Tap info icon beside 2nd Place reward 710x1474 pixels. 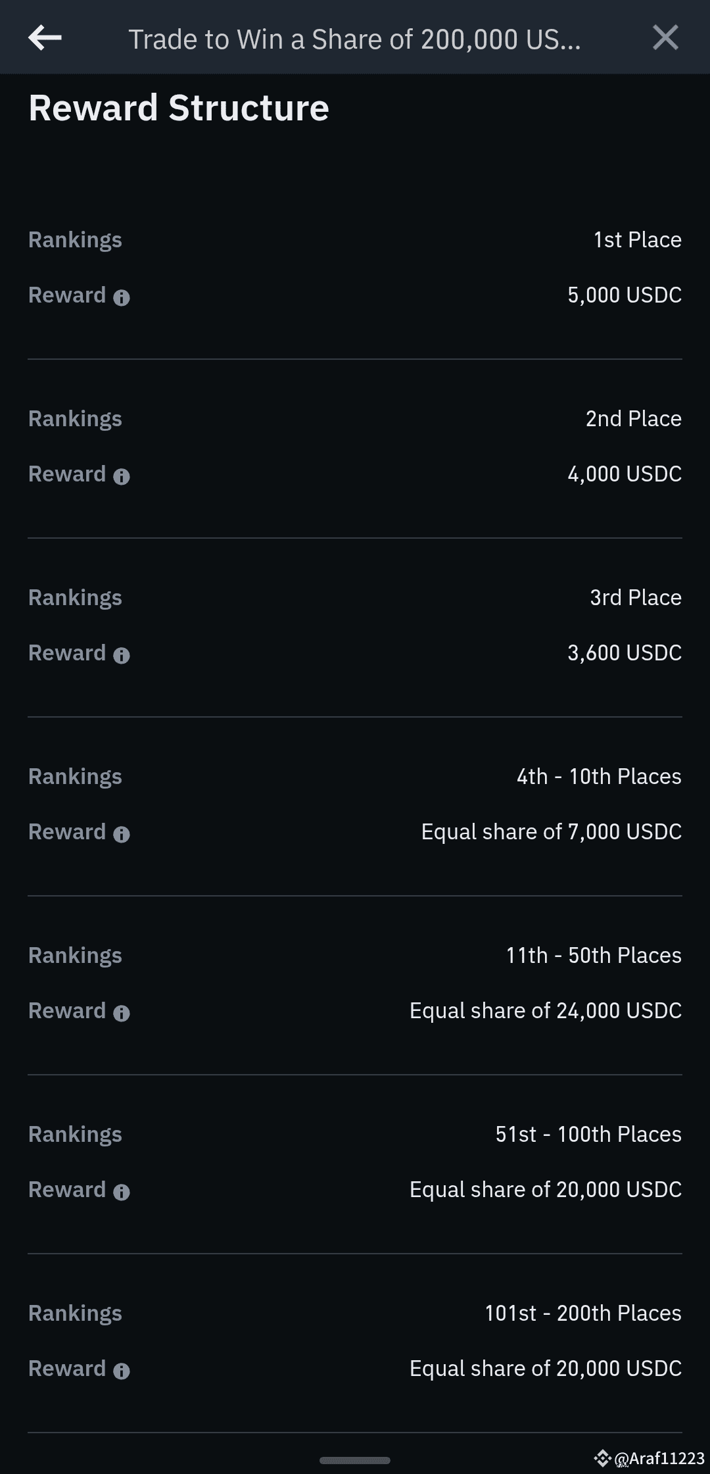tap(122, 476)
